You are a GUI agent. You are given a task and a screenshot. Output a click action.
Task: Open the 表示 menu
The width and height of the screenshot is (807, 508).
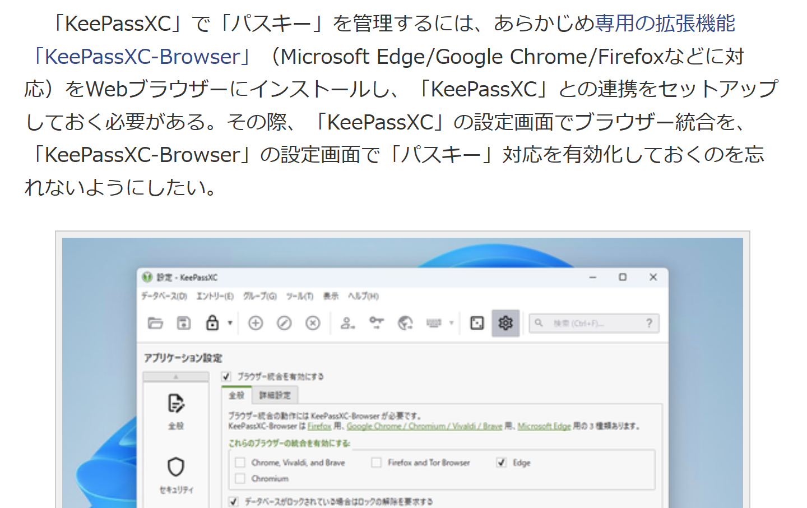point(331,296)
